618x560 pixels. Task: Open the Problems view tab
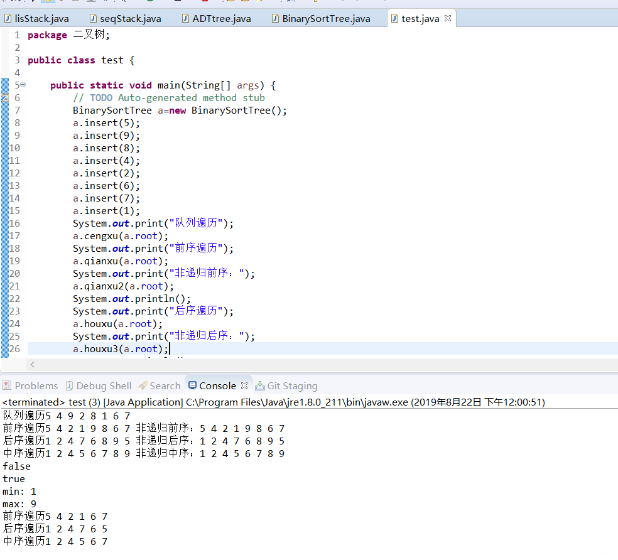pyautogui.click(x=30, y=386)
